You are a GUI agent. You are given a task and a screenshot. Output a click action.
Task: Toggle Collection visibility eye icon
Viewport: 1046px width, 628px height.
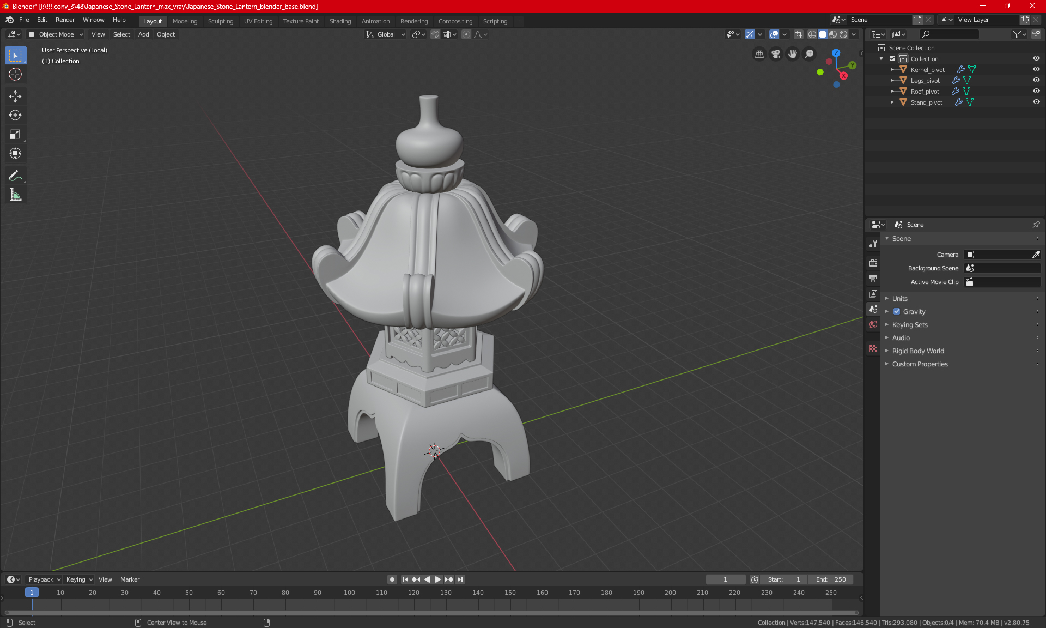pos(1036,59)
